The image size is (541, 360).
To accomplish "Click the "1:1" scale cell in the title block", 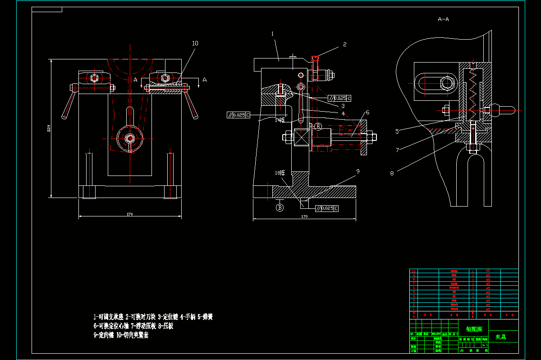I will (485, 345).
